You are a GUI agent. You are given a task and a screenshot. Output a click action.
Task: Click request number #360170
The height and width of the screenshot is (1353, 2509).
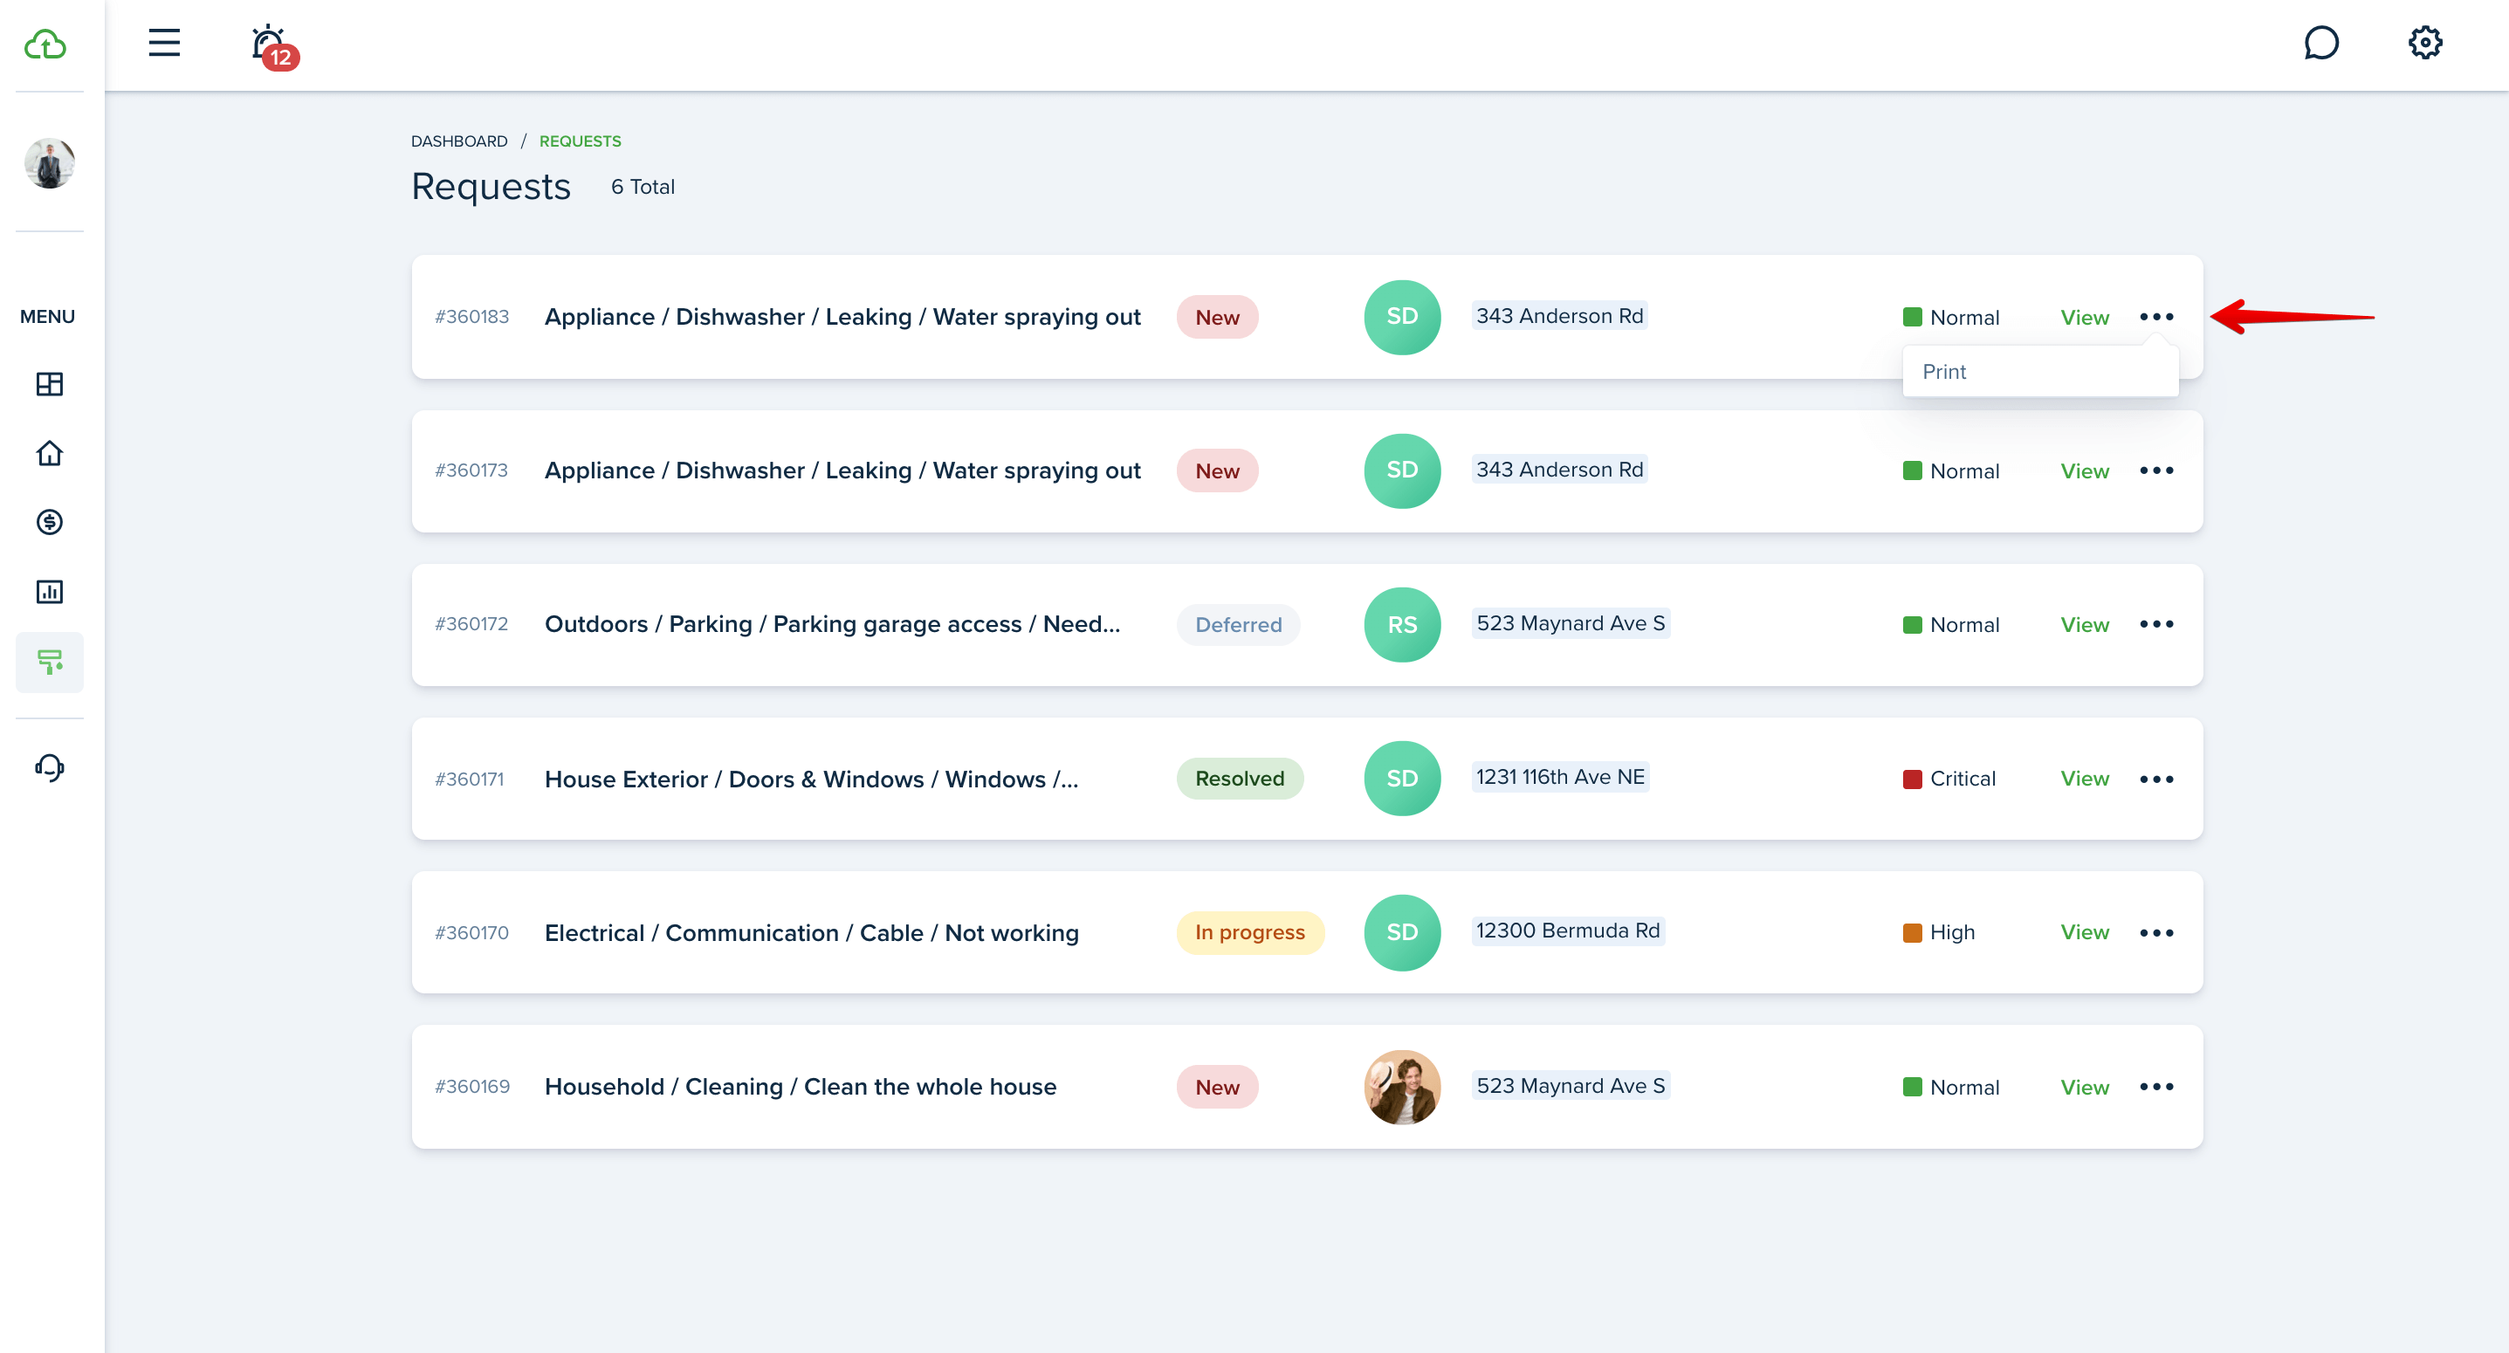tap(471, 933)
